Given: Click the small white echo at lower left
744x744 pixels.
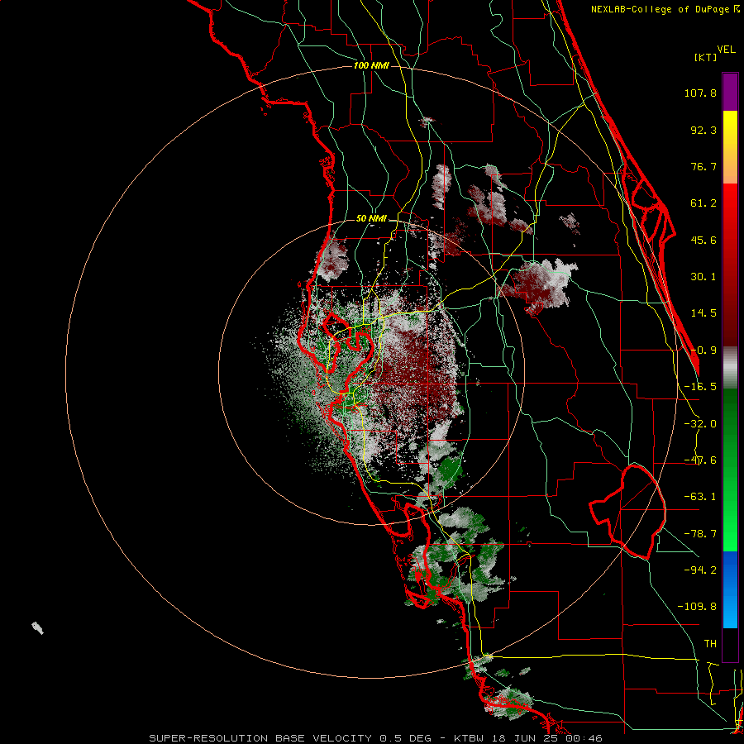Looking at the screenshot, I should 37,627.
